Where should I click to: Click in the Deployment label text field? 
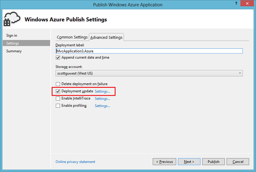pyautogui.click(x=149, y=51)
